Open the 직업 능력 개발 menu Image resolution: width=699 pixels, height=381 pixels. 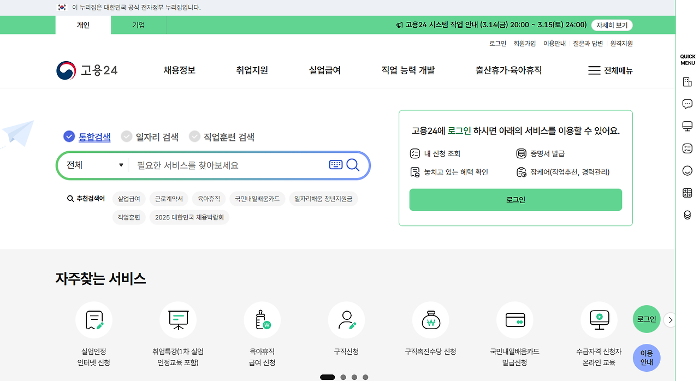tap(408, 70)
